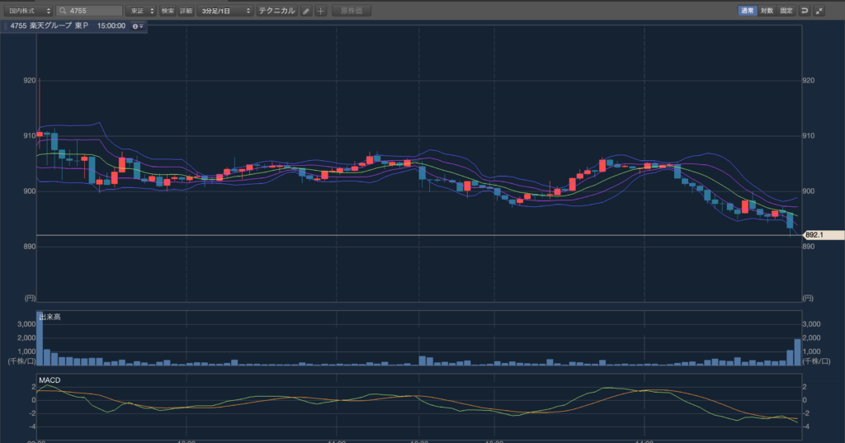Screen dimensions: 845x443
Task: Click the 検索 search button
Action: (168, 11)
